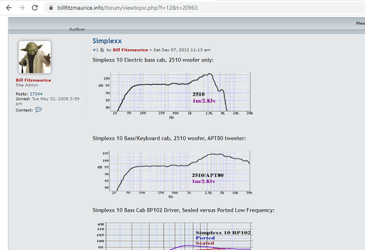Click the Bill Fitzmaurice author link in byline
This screenshot has width=365, height=250.
(130, 49)
